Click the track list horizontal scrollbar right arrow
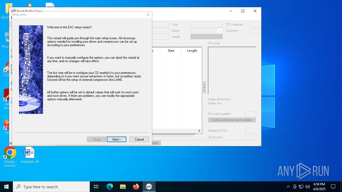 tap(199, 131)
